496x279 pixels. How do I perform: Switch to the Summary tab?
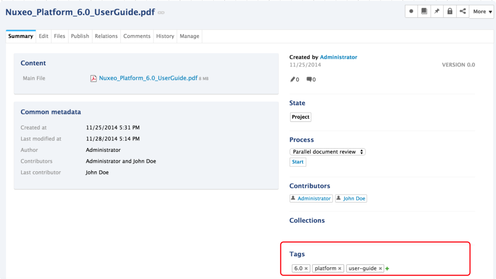(21, 36)
